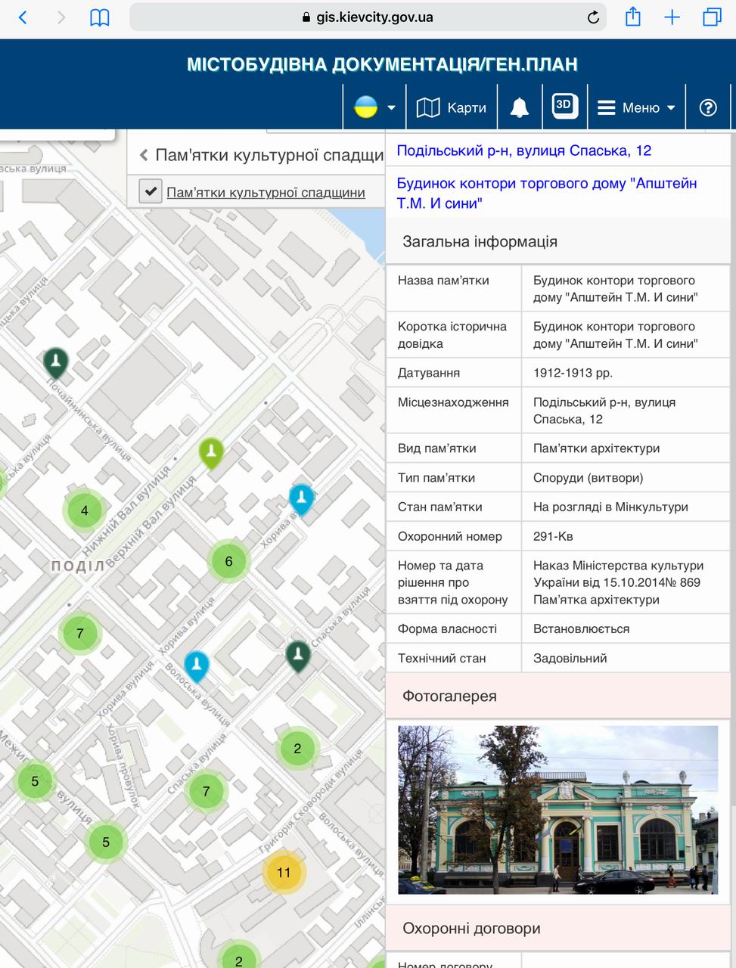Open the building photo in Фотогалерея
736x968 pixels.
[557, 810]
